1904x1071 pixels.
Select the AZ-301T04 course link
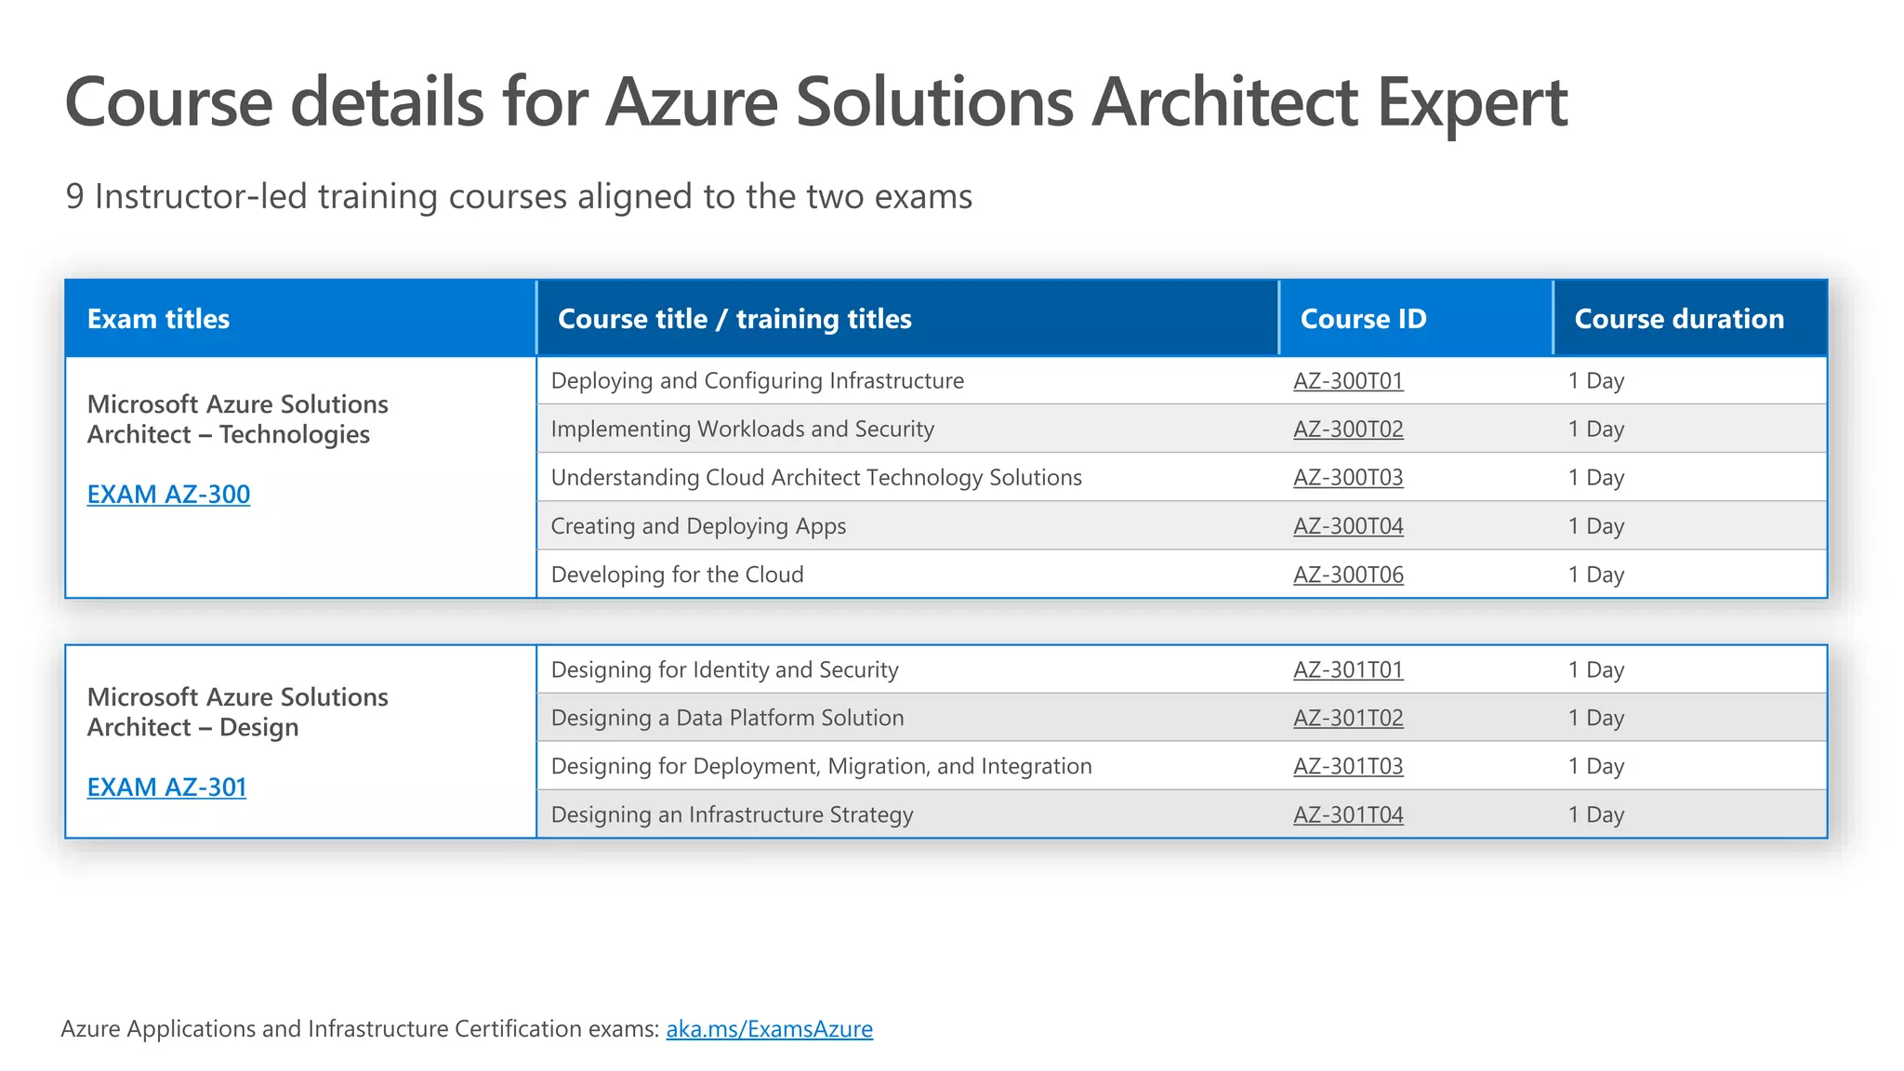(1348, 814)
